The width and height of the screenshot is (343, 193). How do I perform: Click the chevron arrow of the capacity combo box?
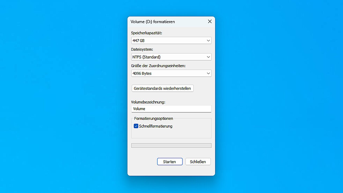208,40
